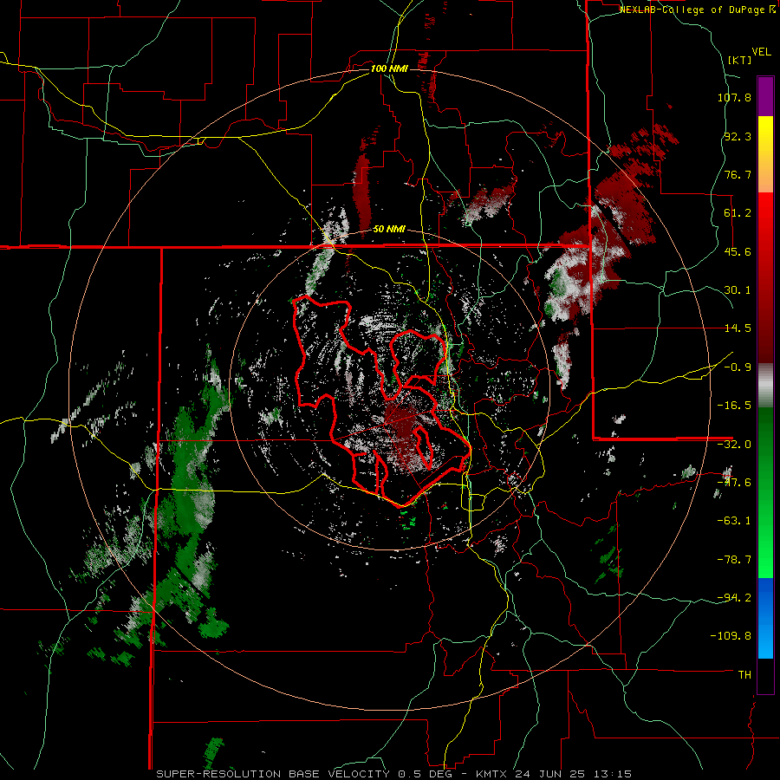Click the VEL legend title
780x780 pixels.
click(761, 52)
